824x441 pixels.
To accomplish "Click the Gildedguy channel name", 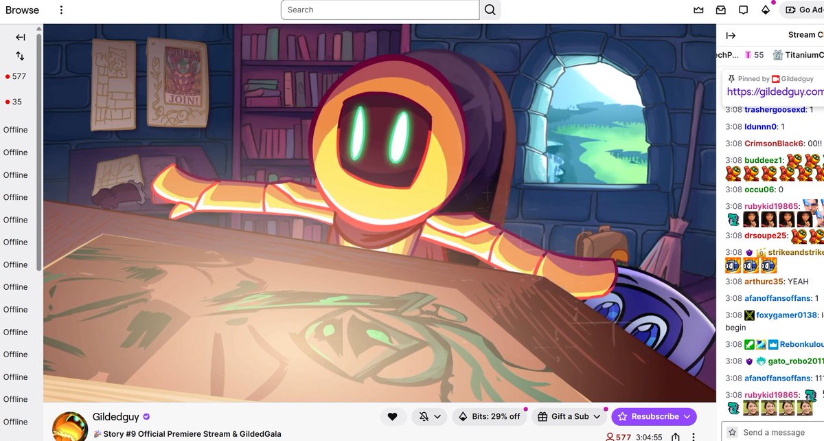I will tap(115, 417).
